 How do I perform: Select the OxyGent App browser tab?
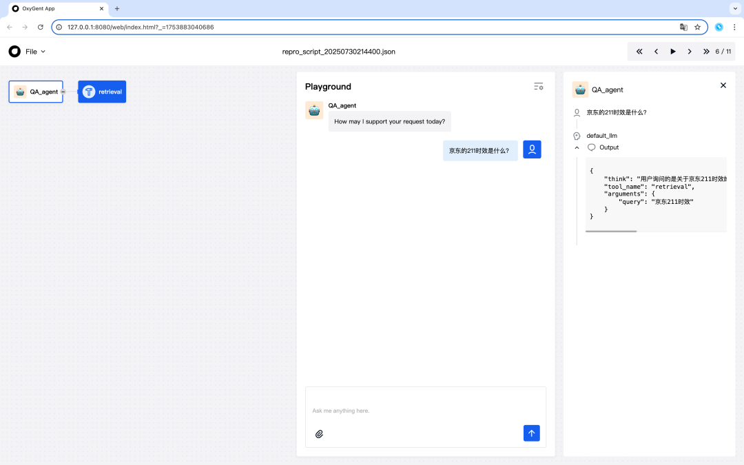[58, 8]
